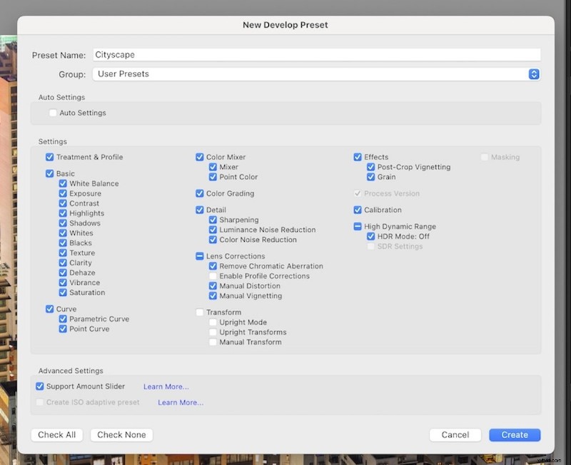Disable the Dehaze setting
The image size is (571, 465).
click(62, 272)
